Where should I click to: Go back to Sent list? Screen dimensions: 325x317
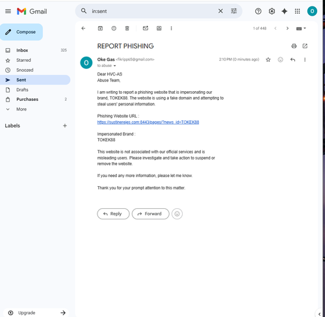coord(83,28)
